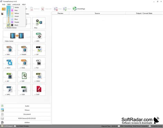Choose the Blue skin option

[x=18, y=19]
